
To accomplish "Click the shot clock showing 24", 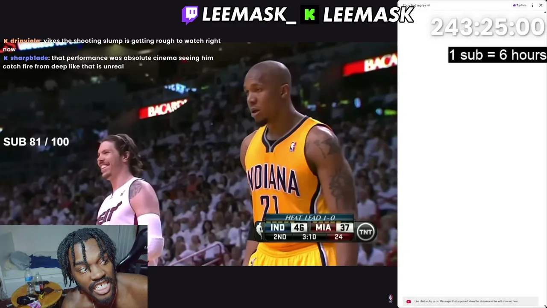I will click(x=338, y=237).
